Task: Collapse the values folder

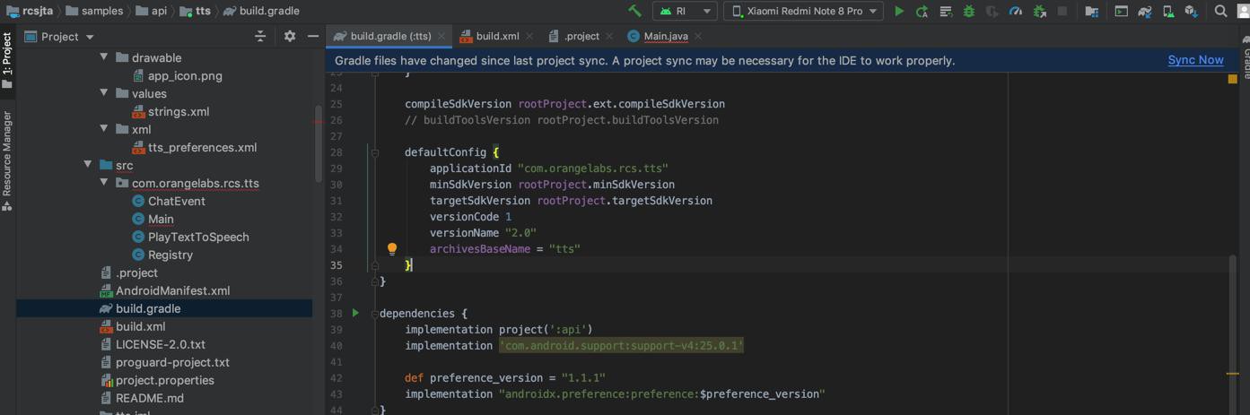Action: tap(104, 93)
